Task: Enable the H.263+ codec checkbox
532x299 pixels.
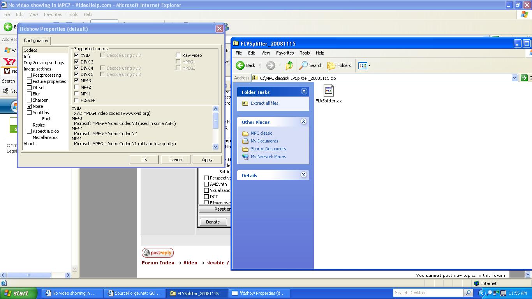Action: pos(76,100)
